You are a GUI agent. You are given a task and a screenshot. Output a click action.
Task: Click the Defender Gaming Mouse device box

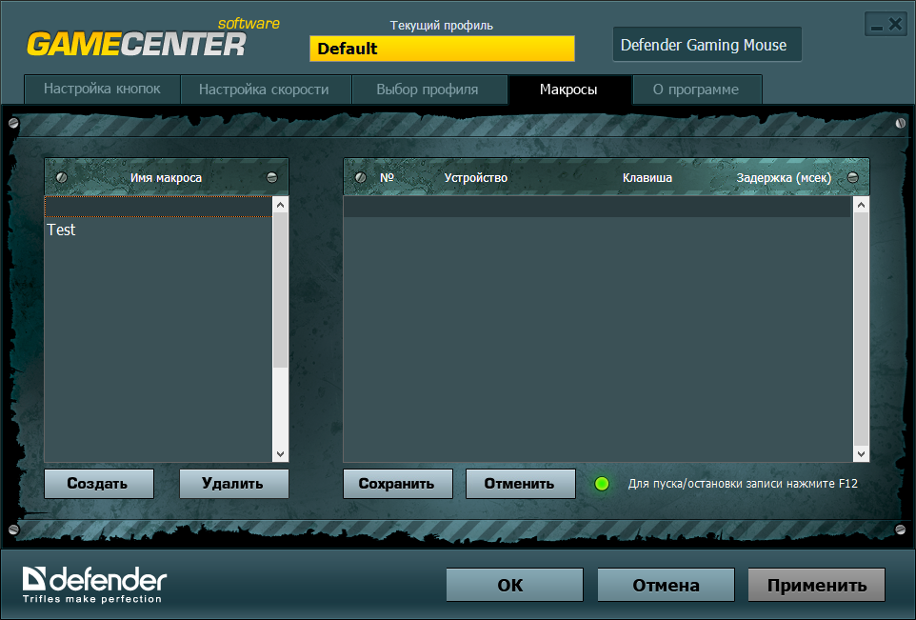[707, 45]
